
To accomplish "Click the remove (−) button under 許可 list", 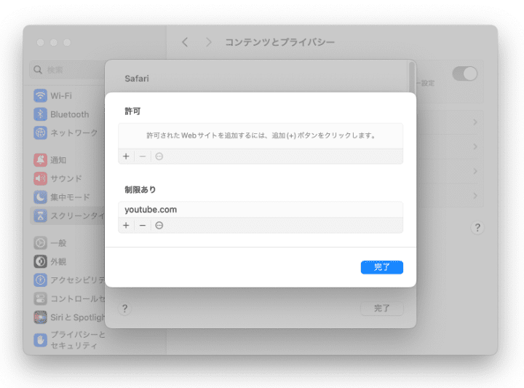I will pos(143,157).
